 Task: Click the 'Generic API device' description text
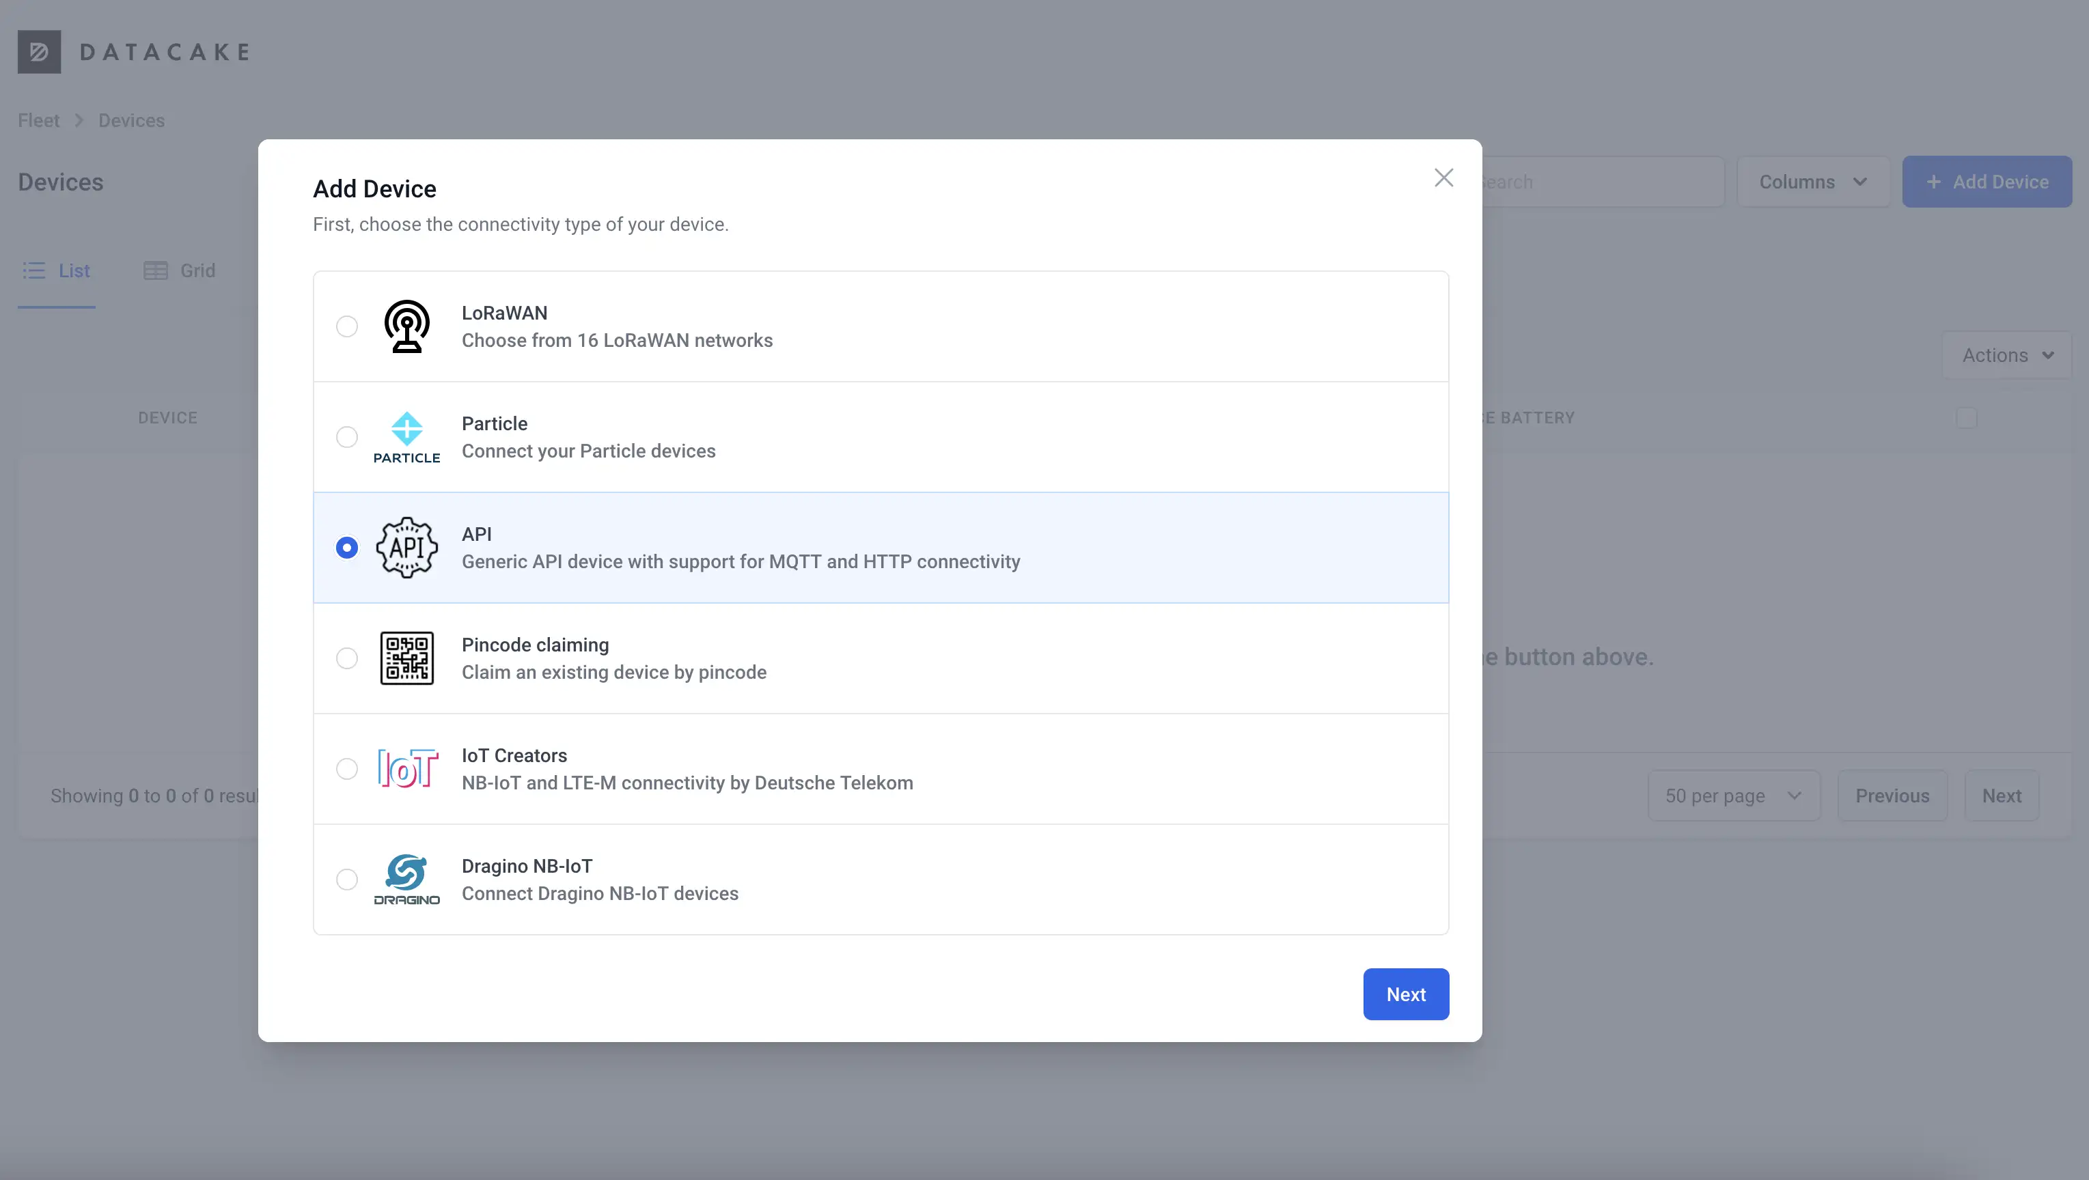(741, 561)
